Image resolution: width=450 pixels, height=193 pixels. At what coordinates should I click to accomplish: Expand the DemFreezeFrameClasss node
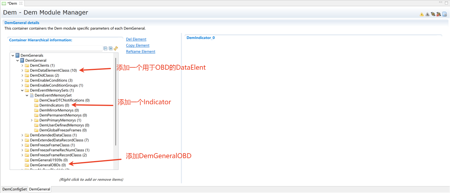pos(22,145)
